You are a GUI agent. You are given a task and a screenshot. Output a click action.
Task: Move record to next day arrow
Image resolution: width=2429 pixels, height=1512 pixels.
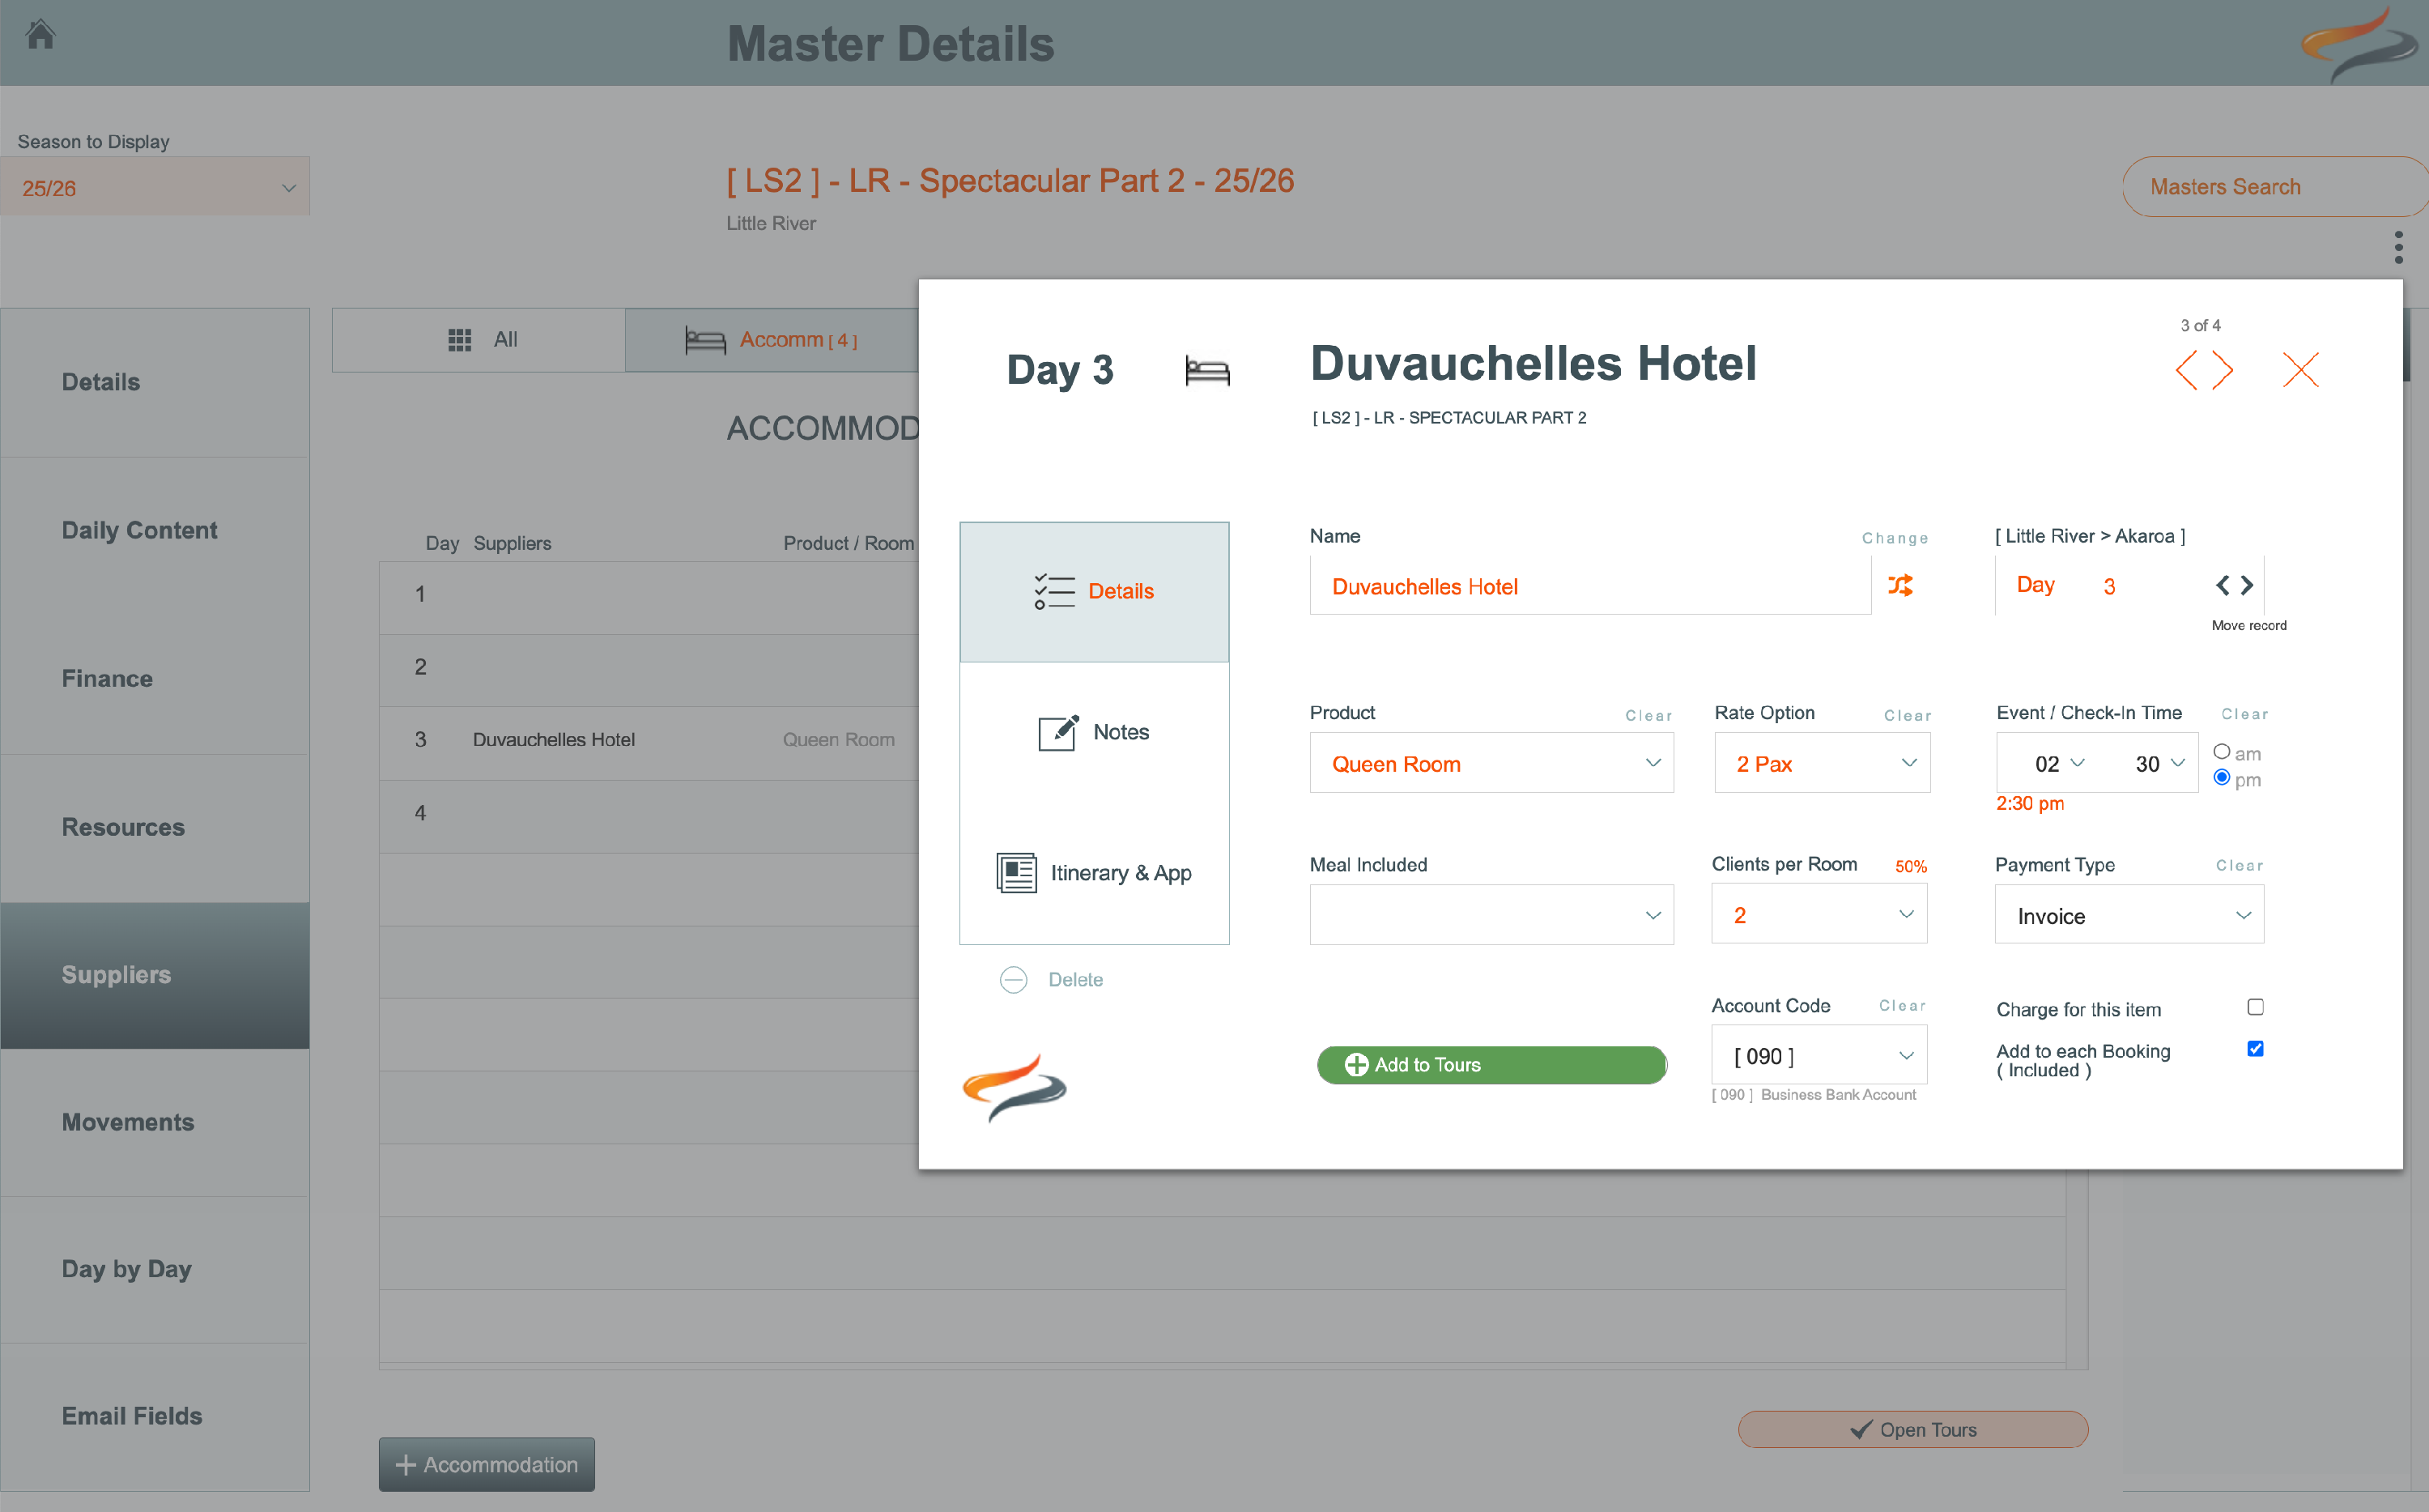pos(2247,585)
